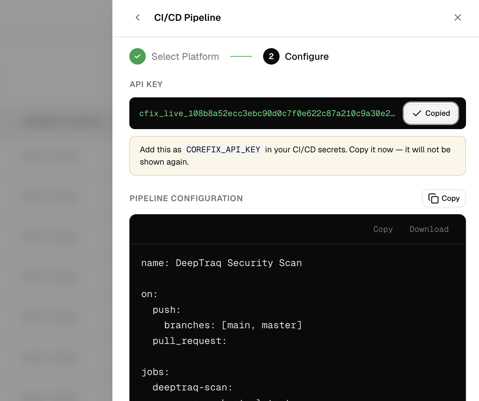
Task: Click the 'name: DeepTraq Security Scan' line
Action: [221, 263]
